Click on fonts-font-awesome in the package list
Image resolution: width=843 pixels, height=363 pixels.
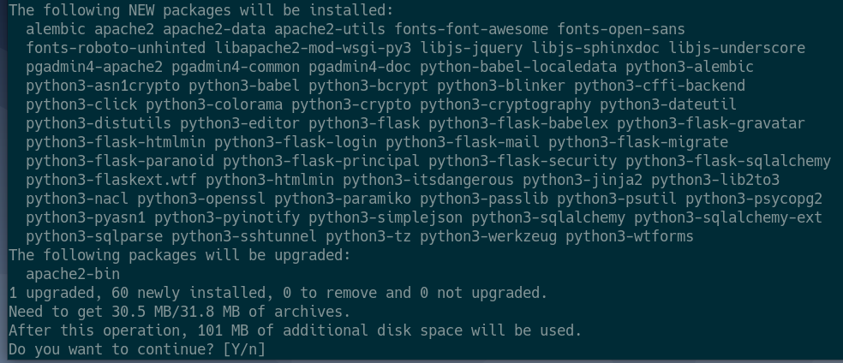[x=471, y=29]
